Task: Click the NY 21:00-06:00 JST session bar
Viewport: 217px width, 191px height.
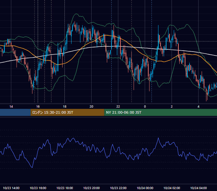Action: (161, 112)
